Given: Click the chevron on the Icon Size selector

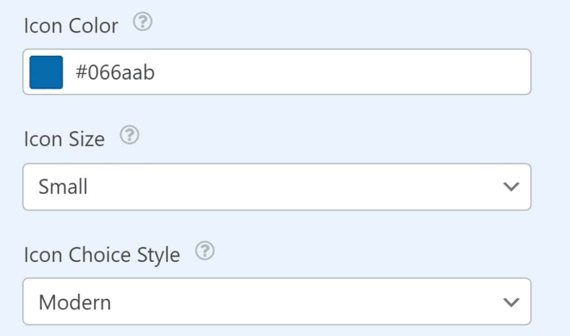Looking at the screenshot, I should tap(511, 187).
